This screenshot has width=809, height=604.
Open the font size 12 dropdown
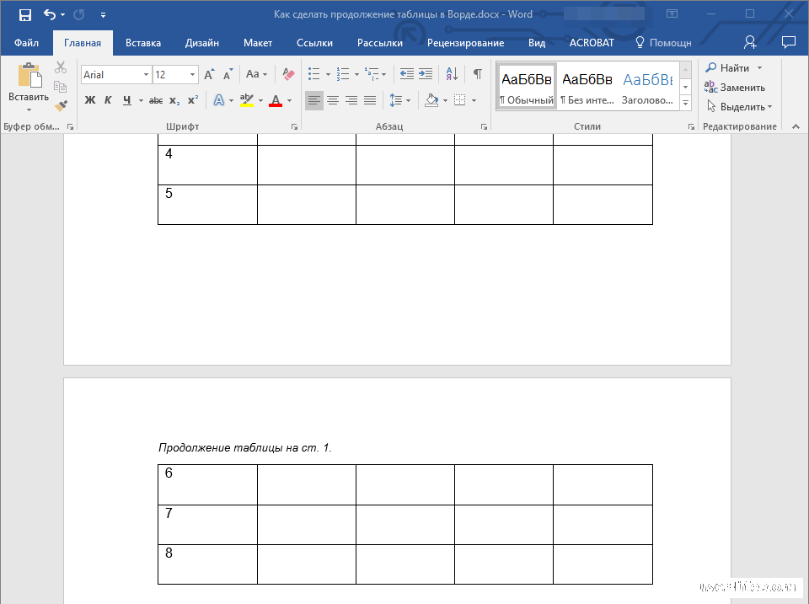point(192,75)
